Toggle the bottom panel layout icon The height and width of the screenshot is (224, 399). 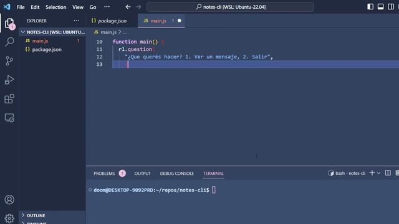(x=380, y=7)
